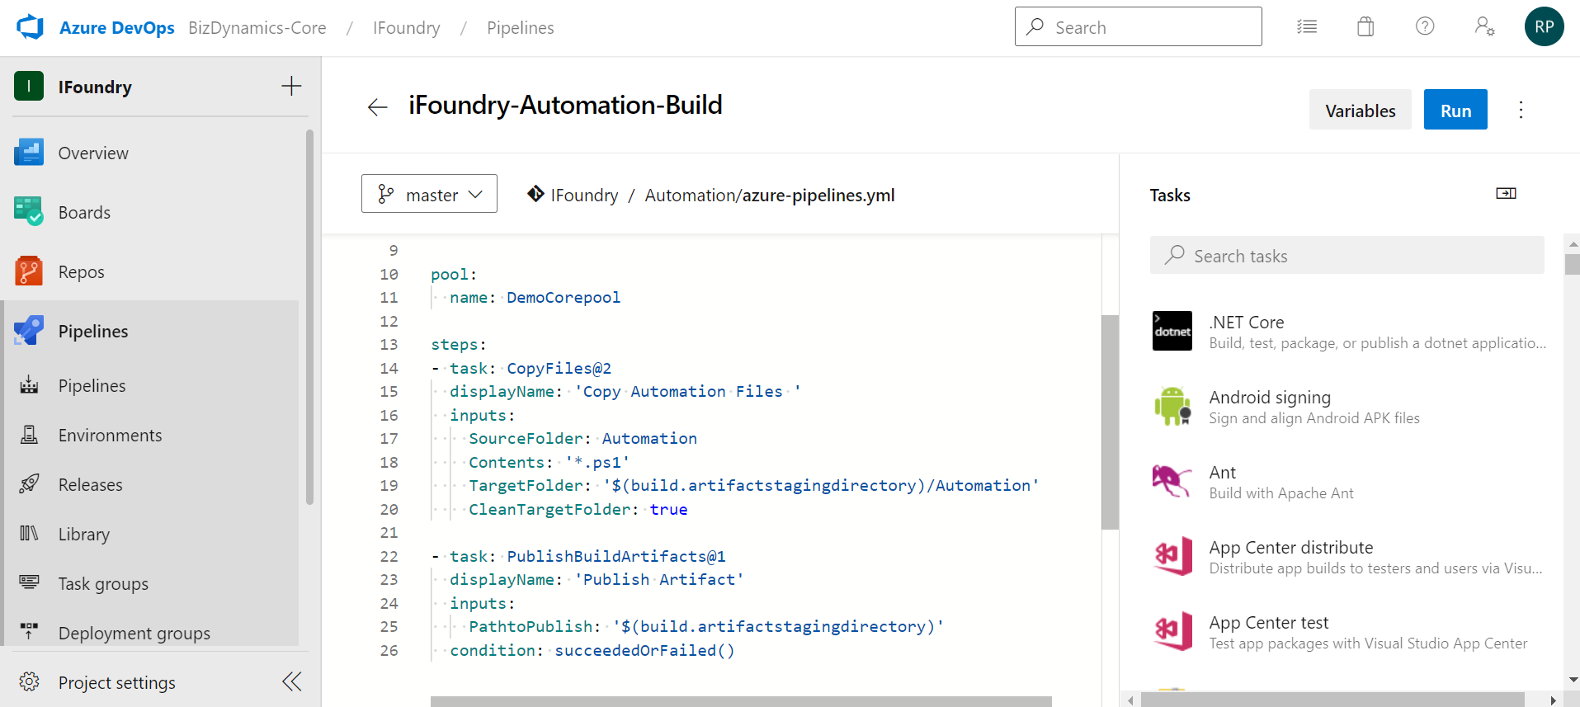Go back using the left arrow icon

(377, 107)
